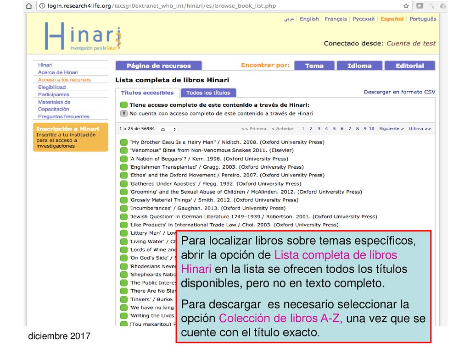Click green icon beside 'Living Water'

[x=123, y=242]
